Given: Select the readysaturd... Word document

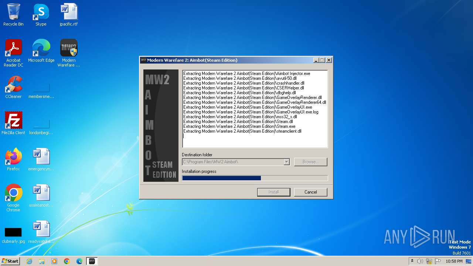Looking at the screenshot, I should [41, 232].
